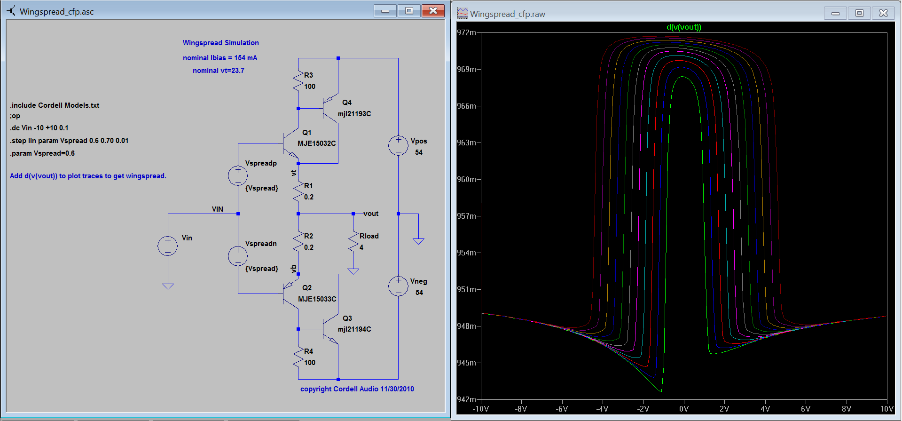Select the Vspreadp voltage source circle
902x421 pixels.
[238, 176]
